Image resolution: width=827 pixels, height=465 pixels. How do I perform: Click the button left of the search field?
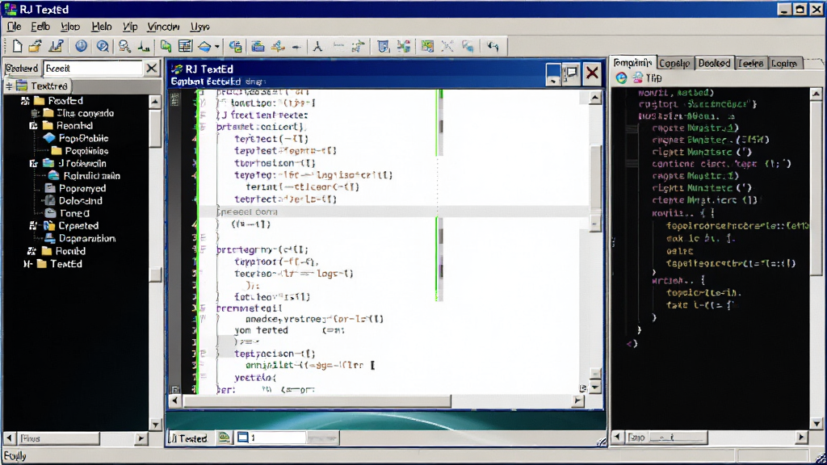pos(22,68)
